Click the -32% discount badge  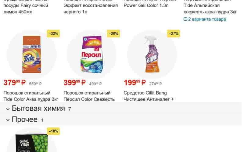tap(53, 33)
